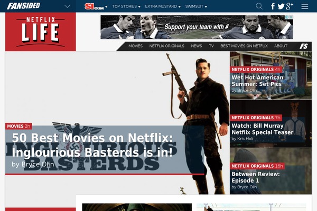Open the Facebook icon link
Screen dimensions: 317x211
pos(273,6)
